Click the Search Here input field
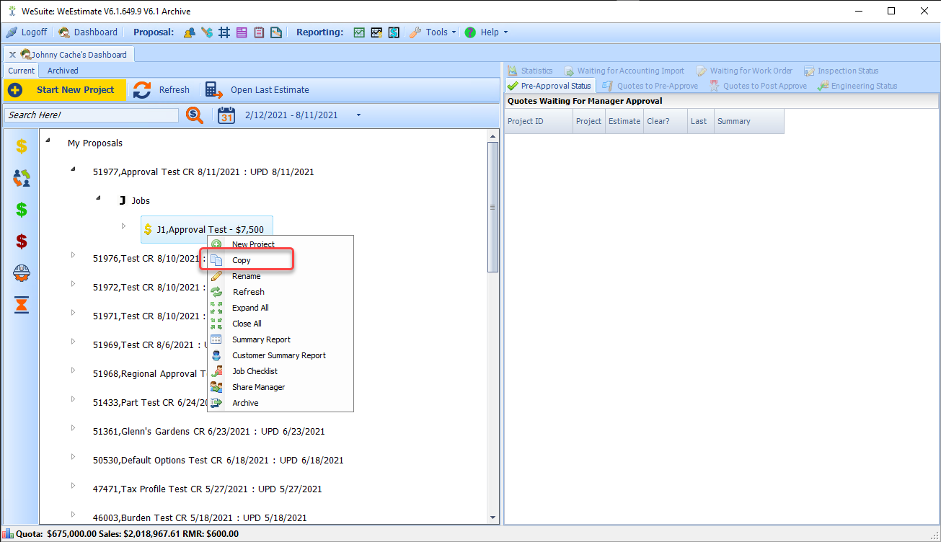 coord(92,115)
